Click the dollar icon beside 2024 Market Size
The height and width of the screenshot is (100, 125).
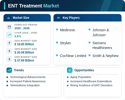point(9,43)
